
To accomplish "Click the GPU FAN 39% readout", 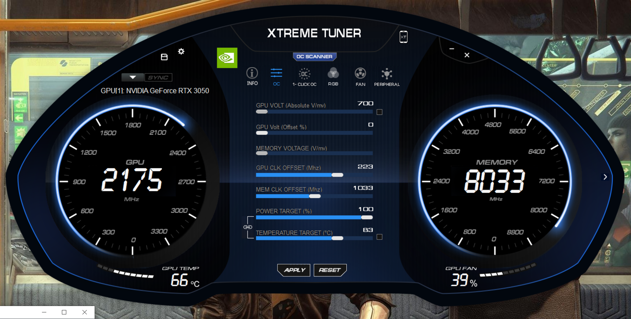I will click(464, 280).
